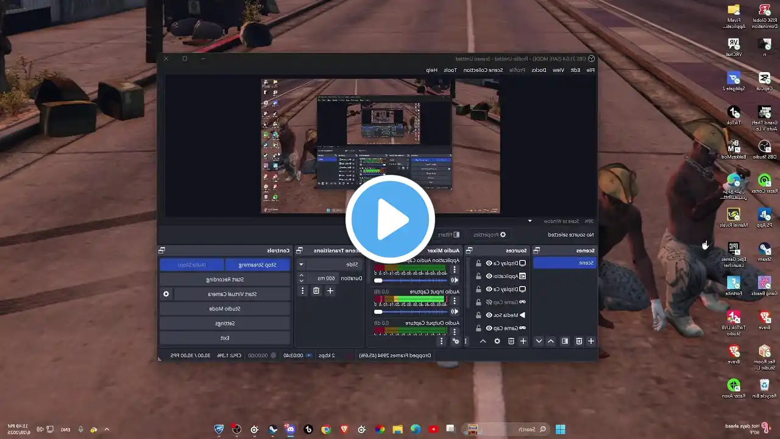The width and height of the screenshot is (780, 439).
Task: Mute Application Audio Capture in the mixer
Action: [454, 280]
